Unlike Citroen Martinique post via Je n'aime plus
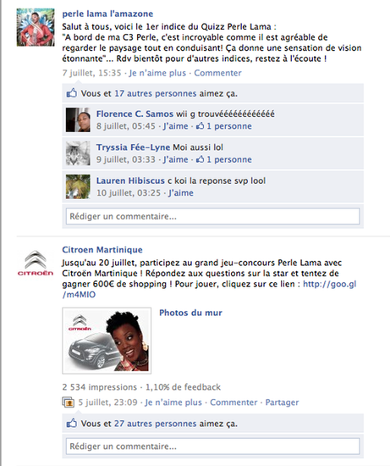390x466 pixels. [x=173, y=402]
